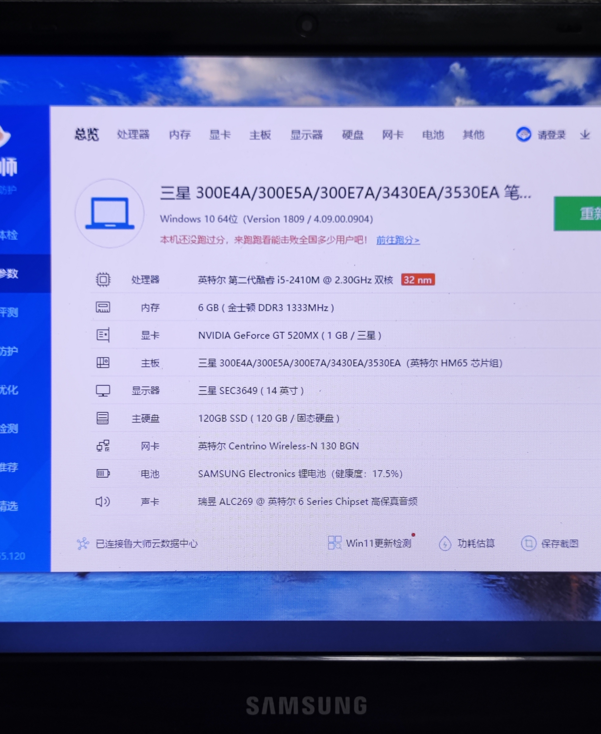601x734 pixels.
Task: Click the battery icon
Action: pos(103,473)
